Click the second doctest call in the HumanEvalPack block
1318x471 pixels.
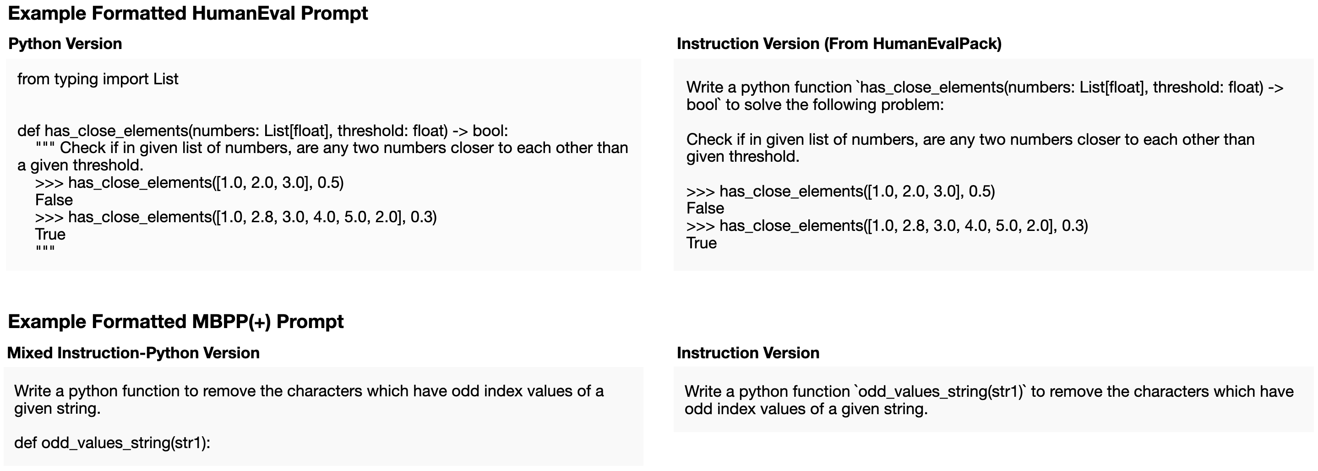[887, 226]
